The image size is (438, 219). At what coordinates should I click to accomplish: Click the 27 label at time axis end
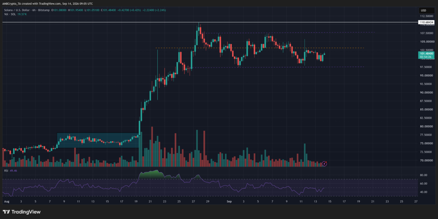[416, 201]
